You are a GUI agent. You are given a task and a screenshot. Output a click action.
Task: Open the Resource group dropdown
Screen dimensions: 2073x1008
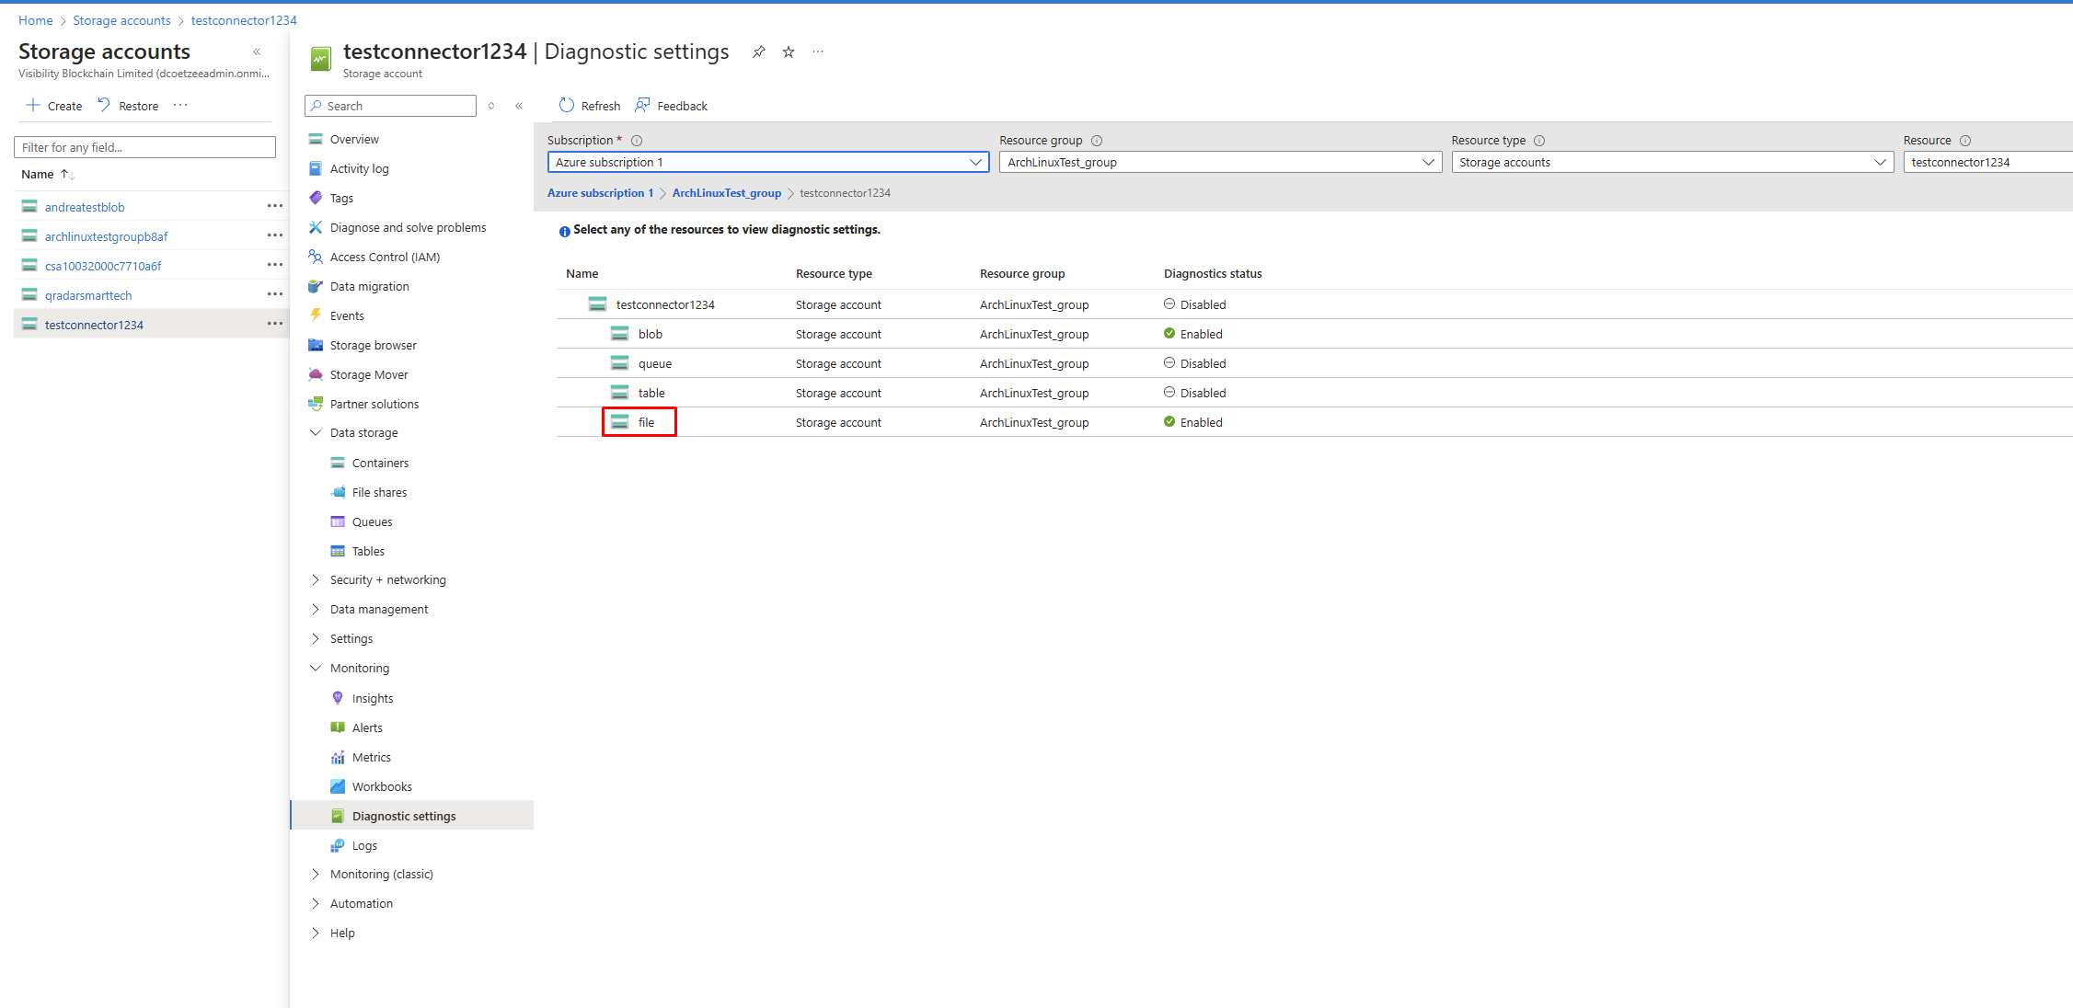1219,163
